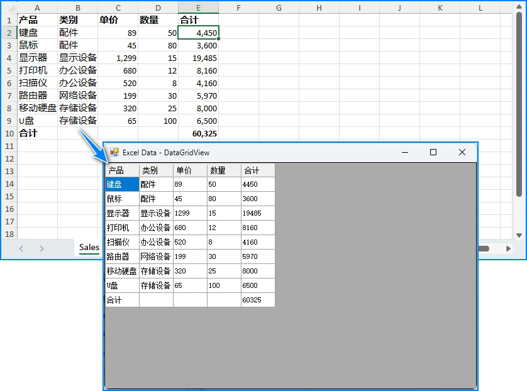The image size is (527, 391).
Task: Select 合计 row cell in DataGridView
Action: (123, 300)
